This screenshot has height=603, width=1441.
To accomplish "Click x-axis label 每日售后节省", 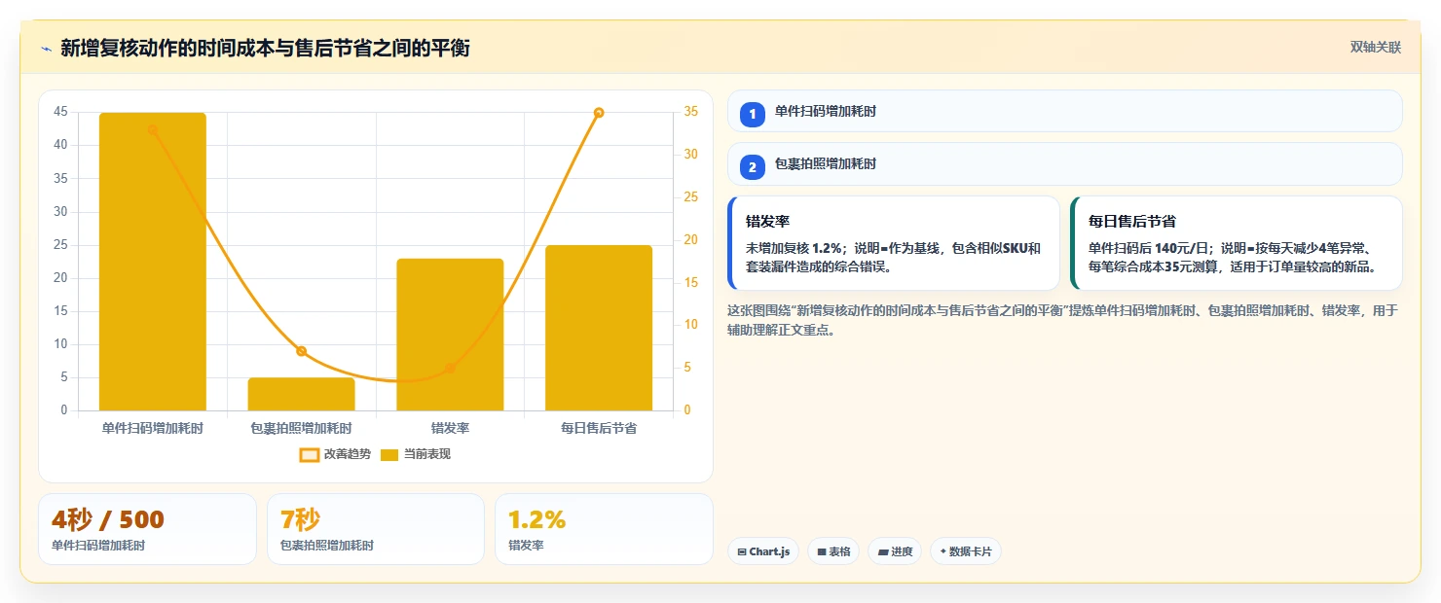I will [599, 428].
